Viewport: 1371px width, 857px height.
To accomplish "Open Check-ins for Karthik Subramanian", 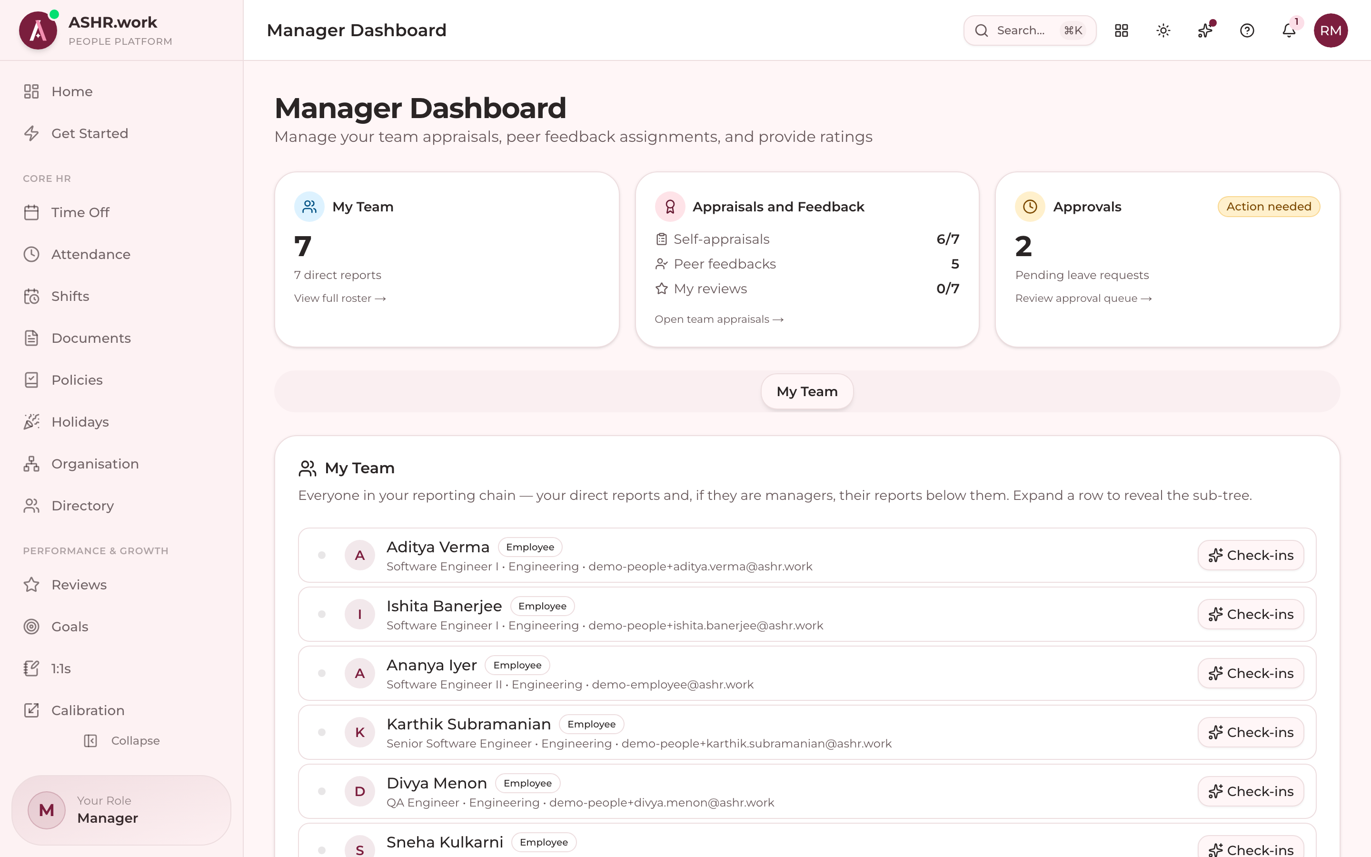I will 1251,732.
